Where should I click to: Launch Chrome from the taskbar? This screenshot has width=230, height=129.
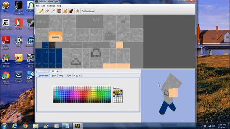pyautogui.click(x=25, y=126)
